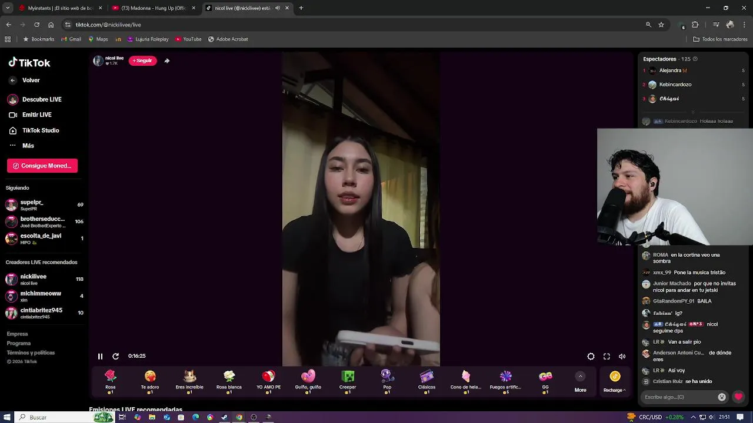Pause the live stream

[100, 356]
